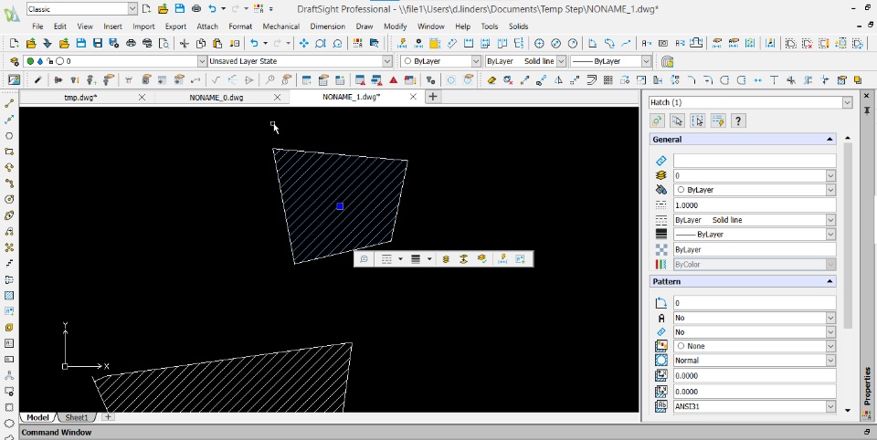Click the Save icon in the standard toolbar
Screen dimensions: 877x440
(81, 43)
